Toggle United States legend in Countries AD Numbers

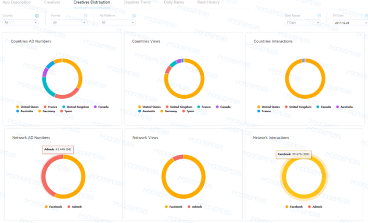[28, 107]
